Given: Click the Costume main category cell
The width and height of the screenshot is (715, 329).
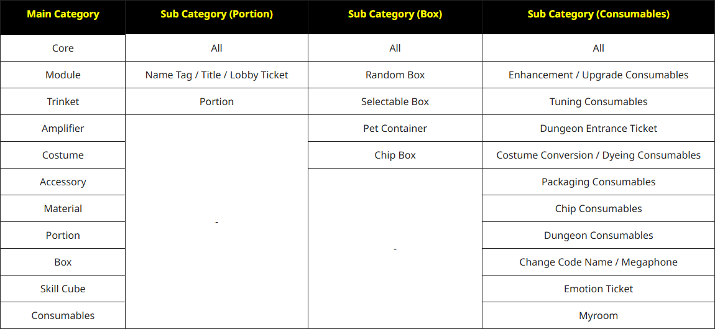Looking at the screenshot, I should coord(63,155).
